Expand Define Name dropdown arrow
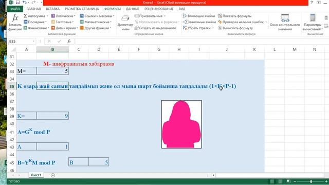 point(164,16)
